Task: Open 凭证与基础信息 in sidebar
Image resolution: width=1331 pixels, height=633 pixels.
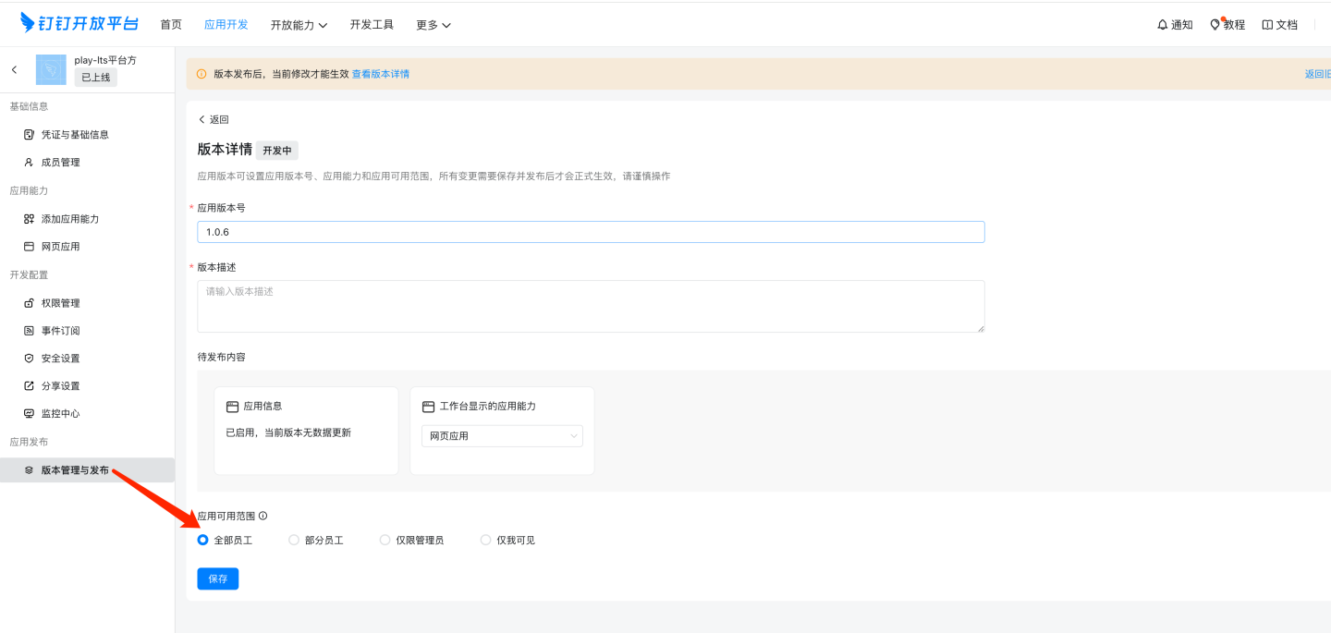Action: coord(75,135)
